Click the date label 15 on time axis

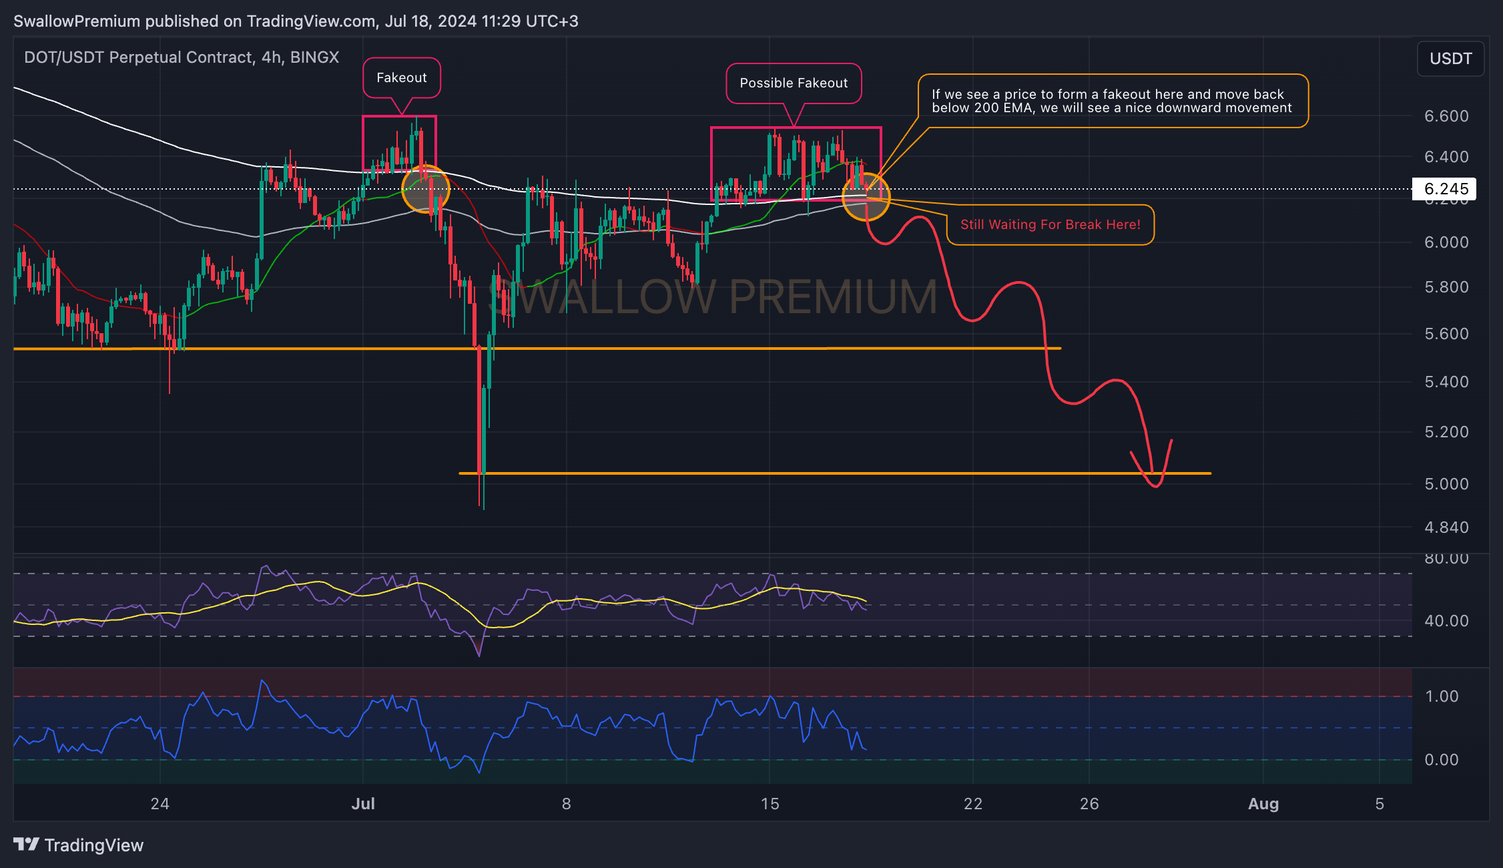click(770, 804)
